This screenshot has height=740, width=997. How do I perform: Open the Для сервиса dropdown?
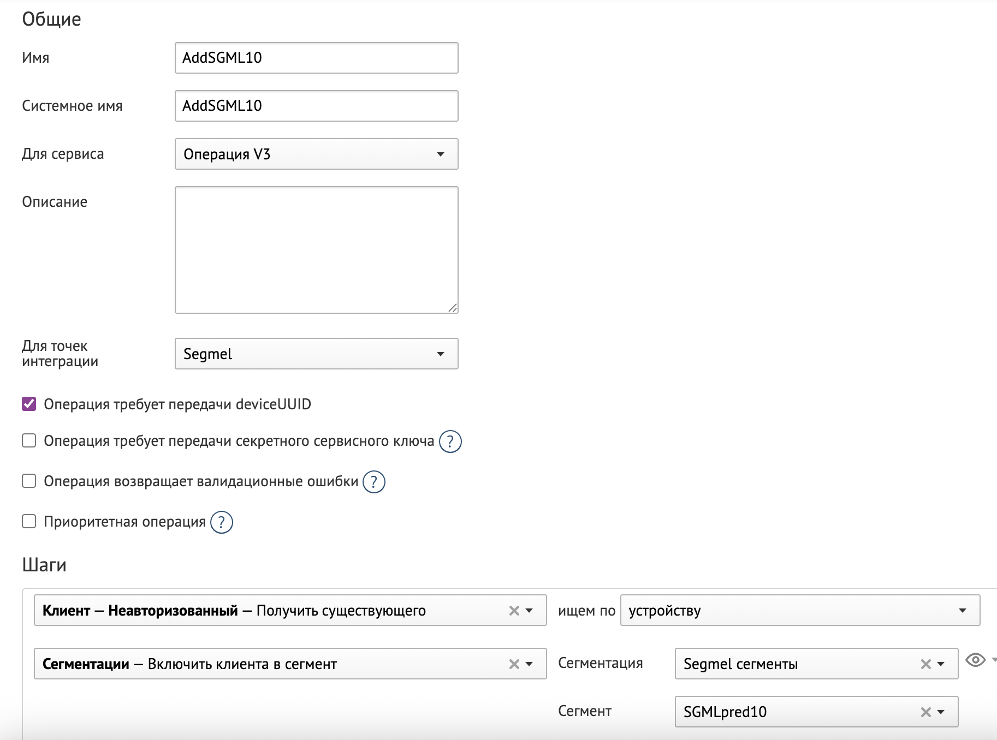coord(316,154)
